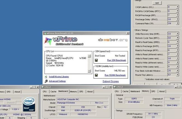Open Round Trip Latency dropdown

point(178,75)
